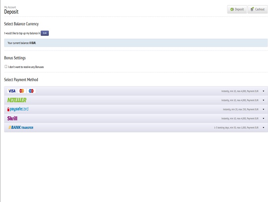Click the Visa card logo
Image resolution: width=268 pixels, height=202 pixels.
(x=12, y=91)
